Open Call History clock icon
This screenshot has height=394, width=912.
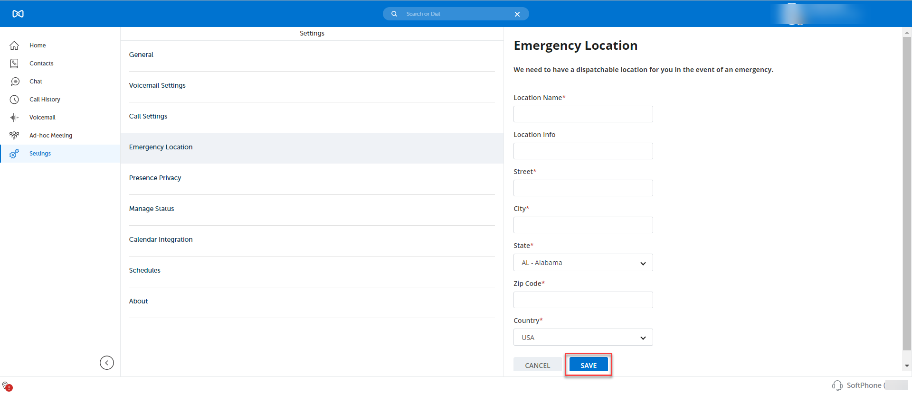tap(14, 100)
